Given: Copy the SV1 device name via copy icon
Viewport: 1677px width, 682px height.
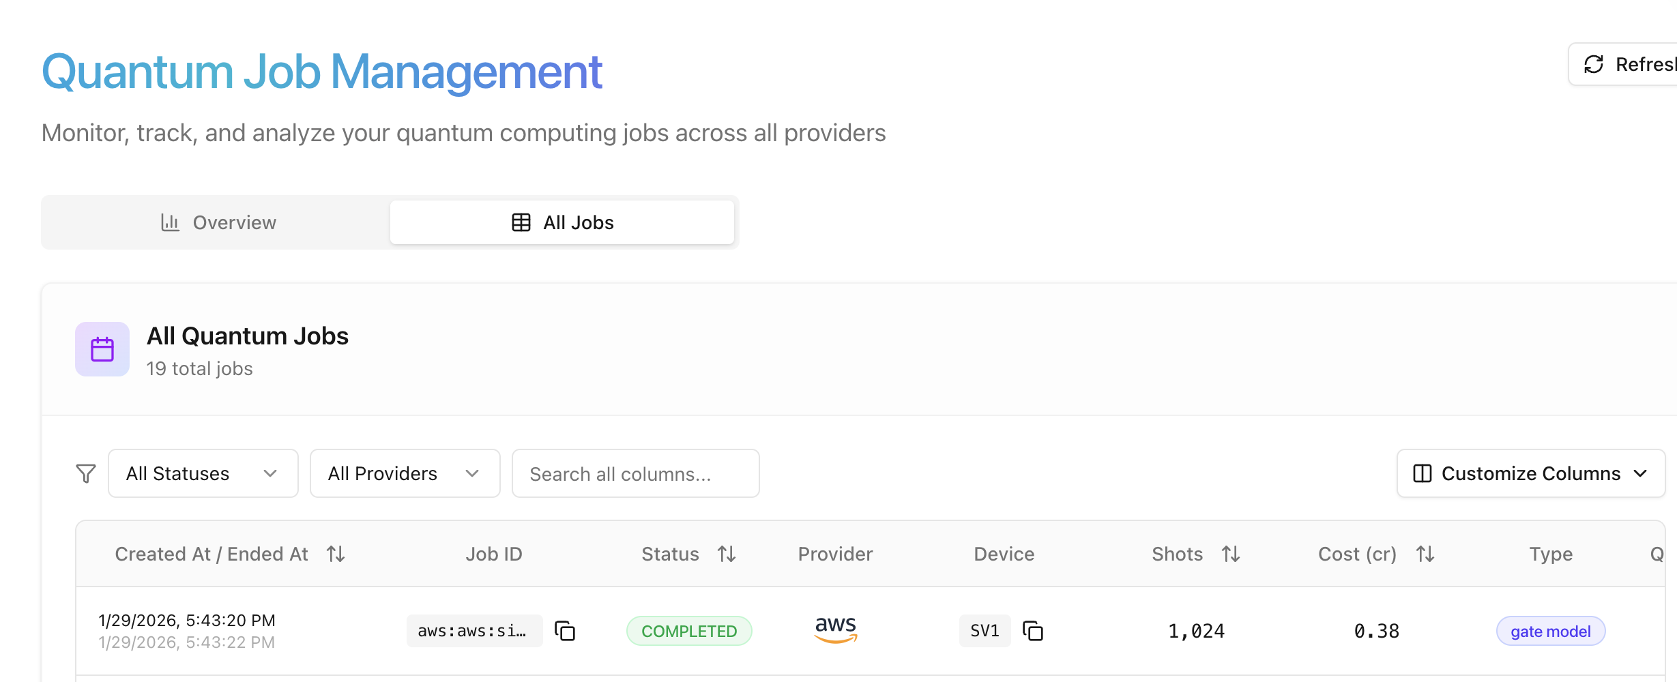Looking at the screenshot, I should tap(1034, 631).
